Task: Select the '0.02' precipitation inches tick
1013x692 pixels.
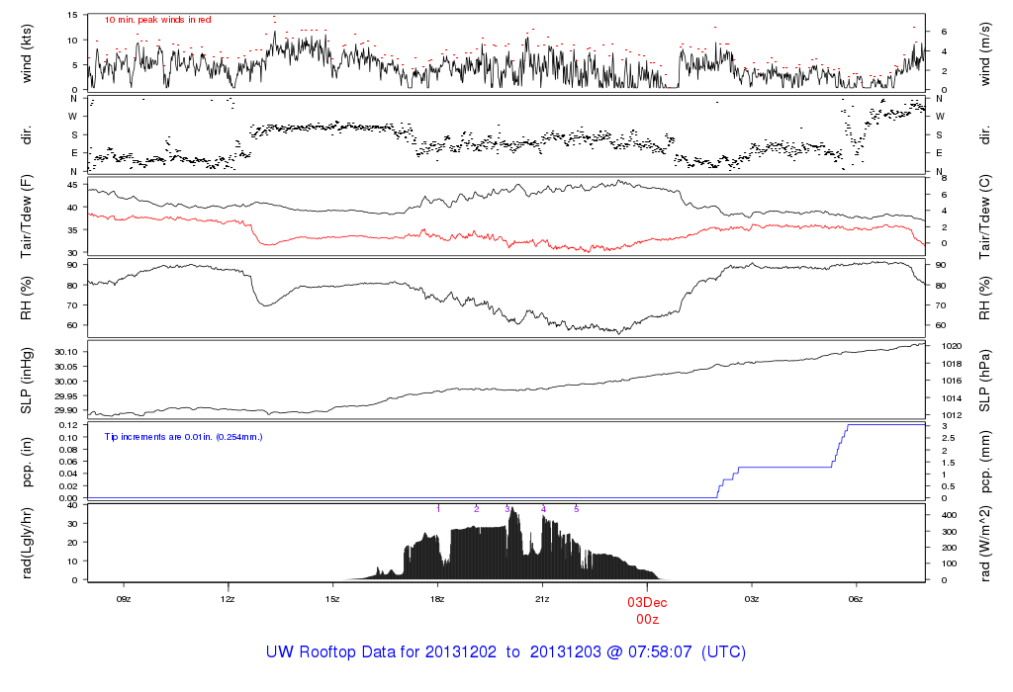Action: coord(68,486)
